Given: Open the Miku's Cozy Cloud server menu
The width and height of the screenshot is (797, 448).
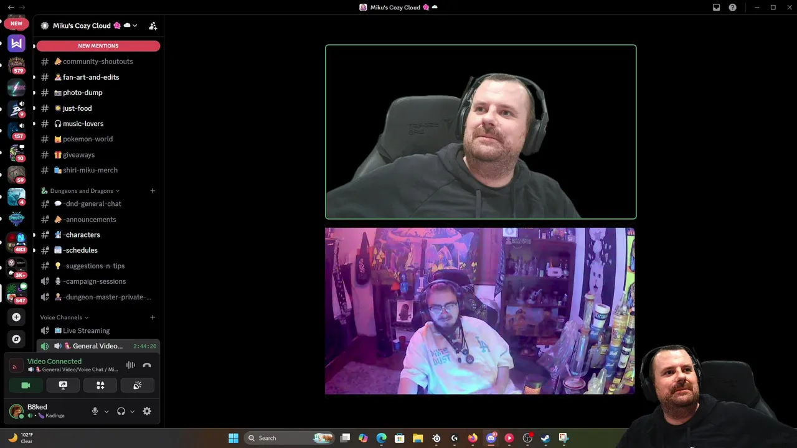Looking at the screenshot, I should pos(89,26).
